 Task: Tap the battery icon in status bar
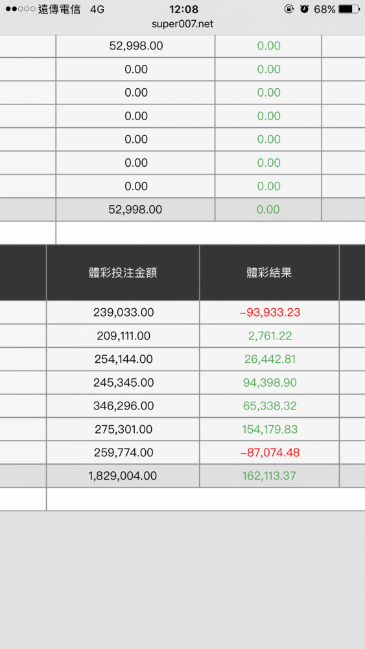click(349, 9)
